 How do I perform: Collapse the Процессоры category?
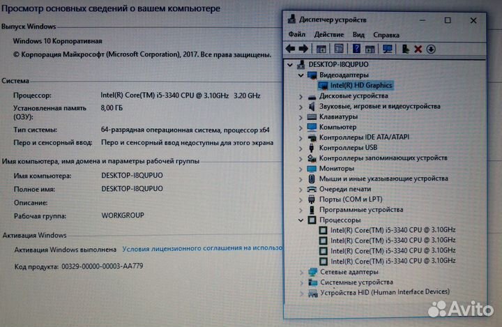(301, 220)
